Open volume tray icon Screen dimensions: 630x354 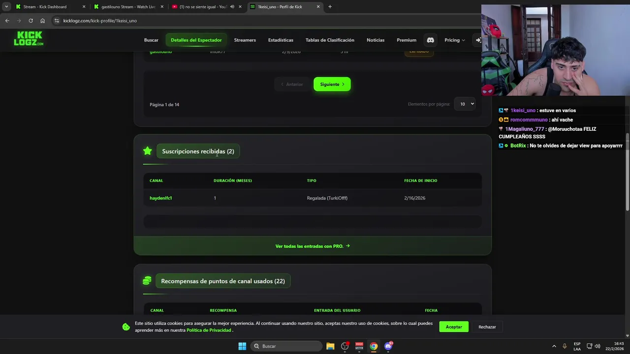[x=597, y=346]
